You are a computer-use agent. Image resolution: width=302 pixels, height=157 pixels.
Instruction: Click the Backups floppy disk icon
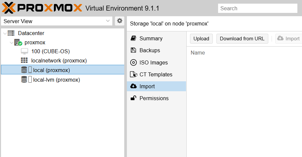[x=133, y=51]
